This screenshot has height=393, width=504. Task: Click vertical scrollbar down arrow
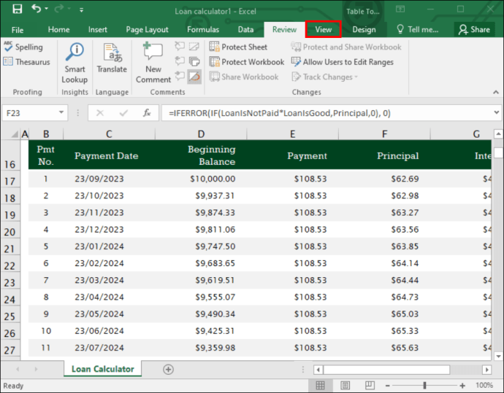pos(498,356)
